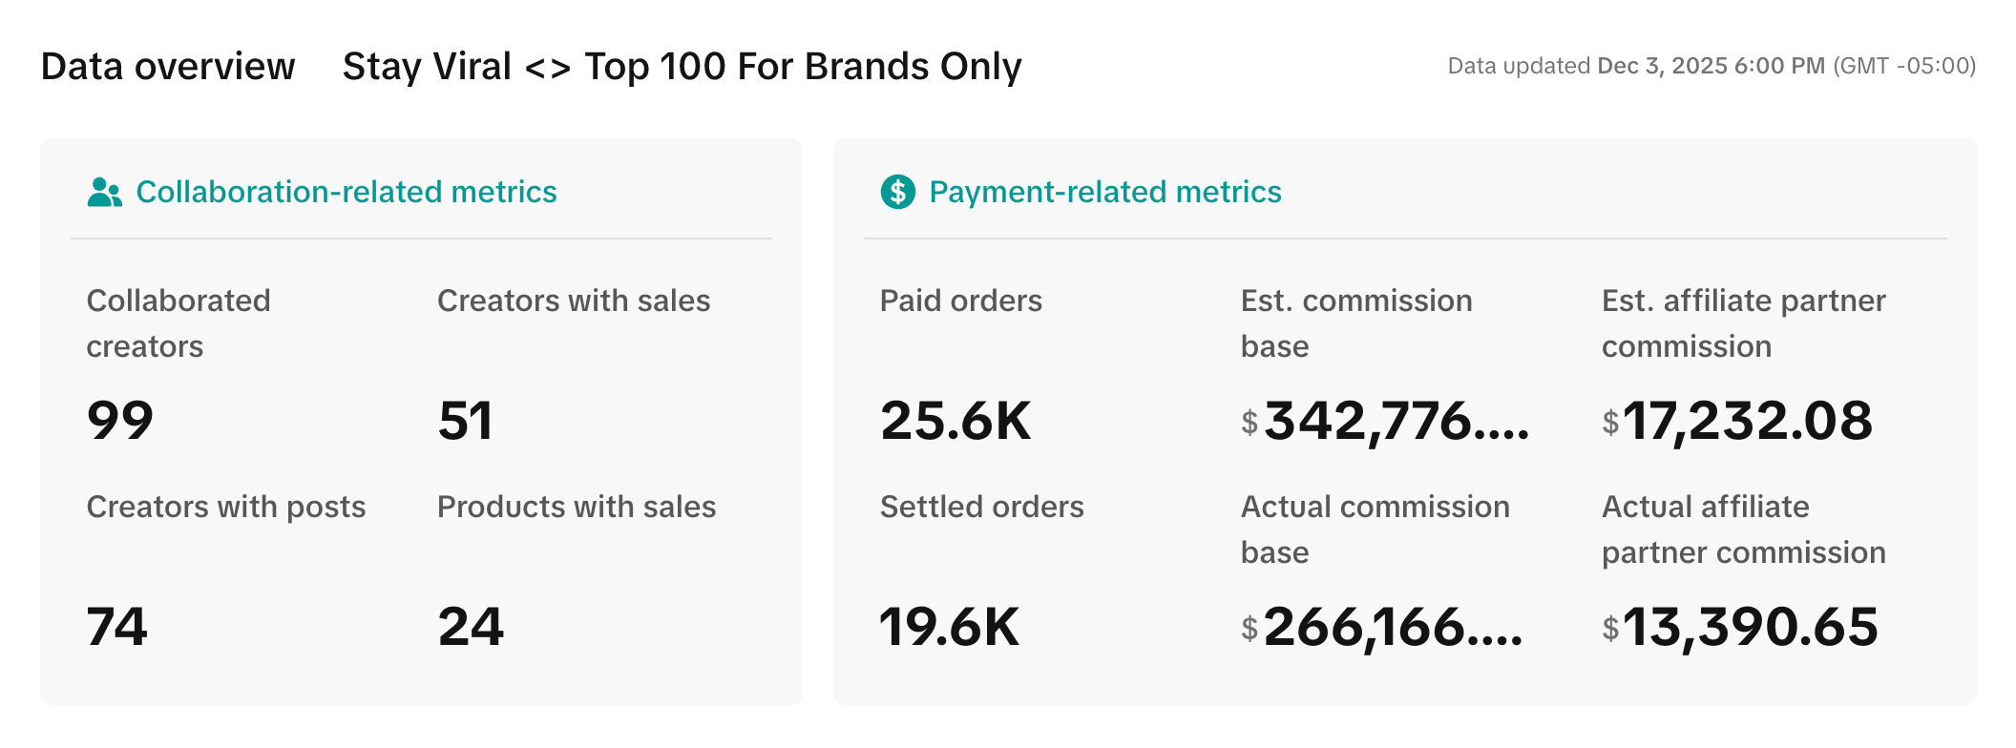Viewport: 2016px width, 748px height.
Task: Click the Paid orders label
Action: (960, 301)
